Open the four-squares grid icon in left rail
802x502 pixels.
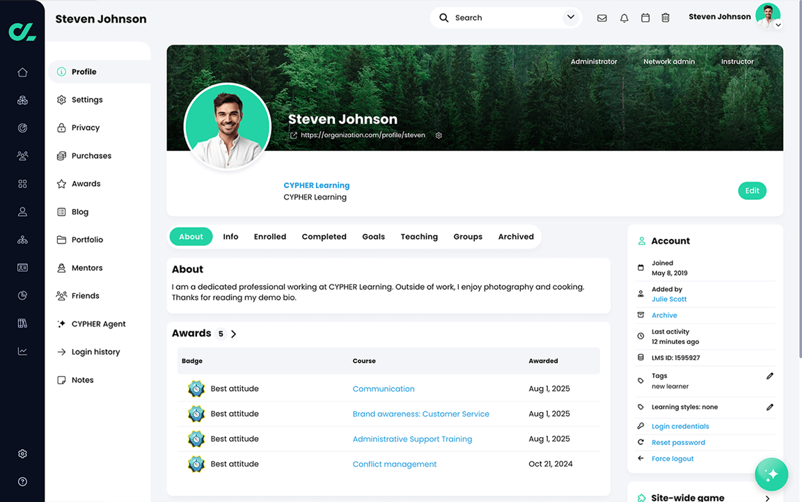tap(22, 184)
